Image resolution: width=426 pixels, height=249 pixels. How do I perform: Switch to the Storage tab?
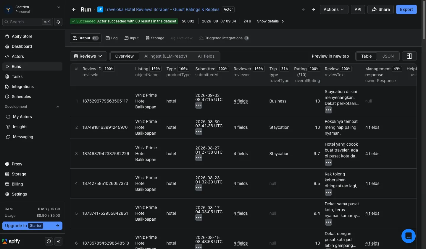(x=155, y=38)
